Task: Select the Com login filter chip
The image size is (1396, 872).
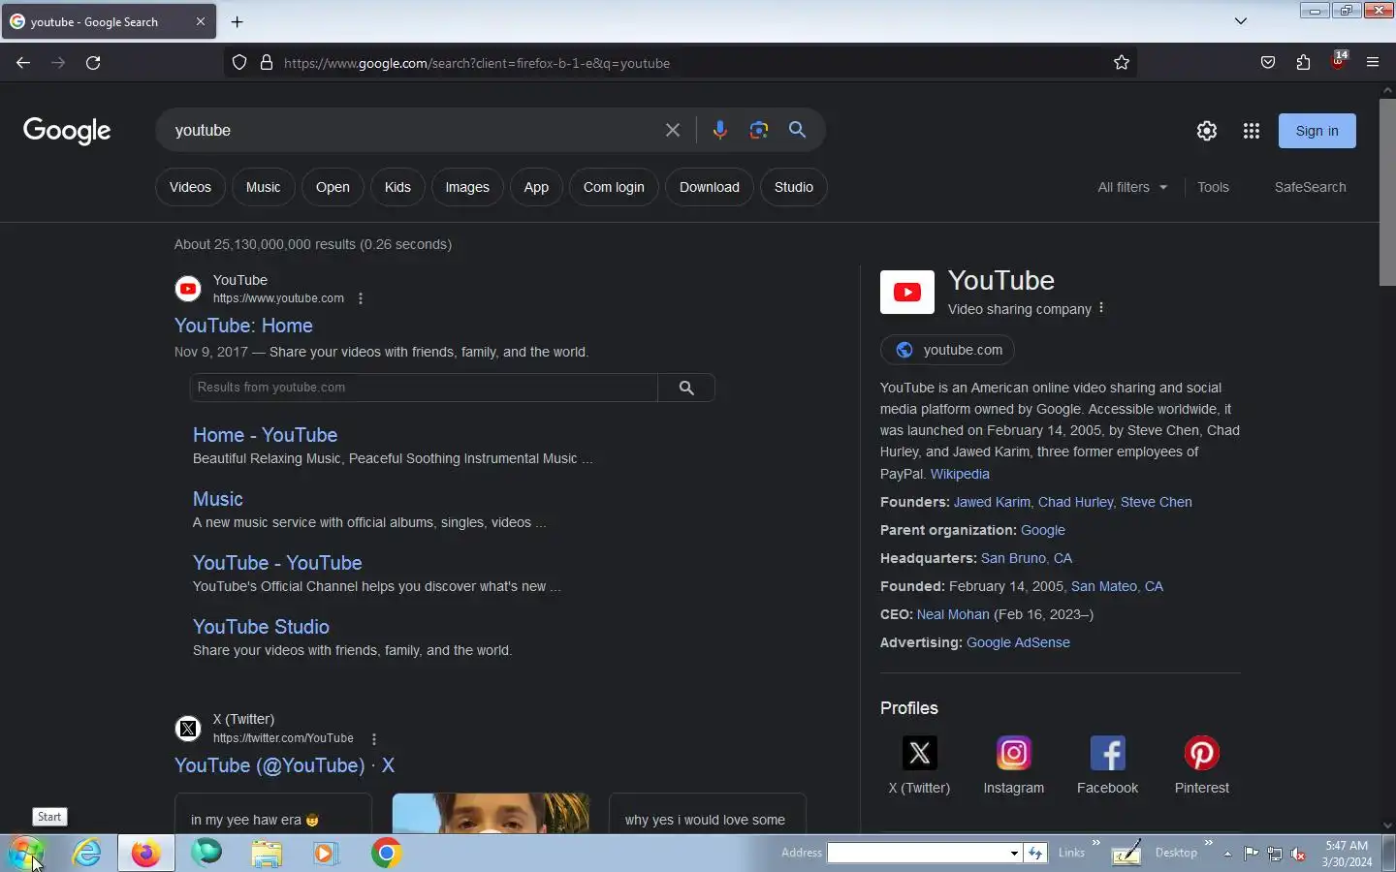Action: (614, 187)
